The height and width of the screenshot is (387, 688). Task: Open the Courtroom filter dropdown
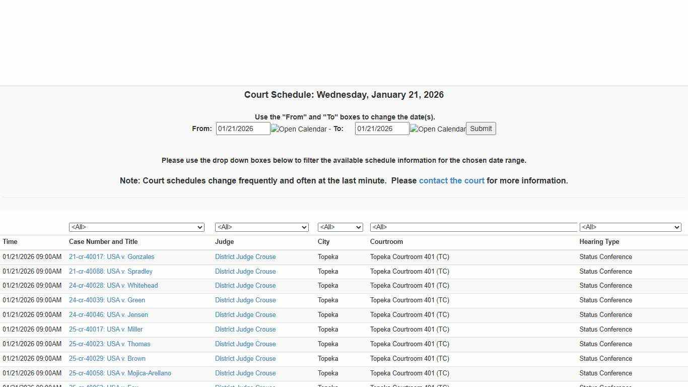coord(473,227)
